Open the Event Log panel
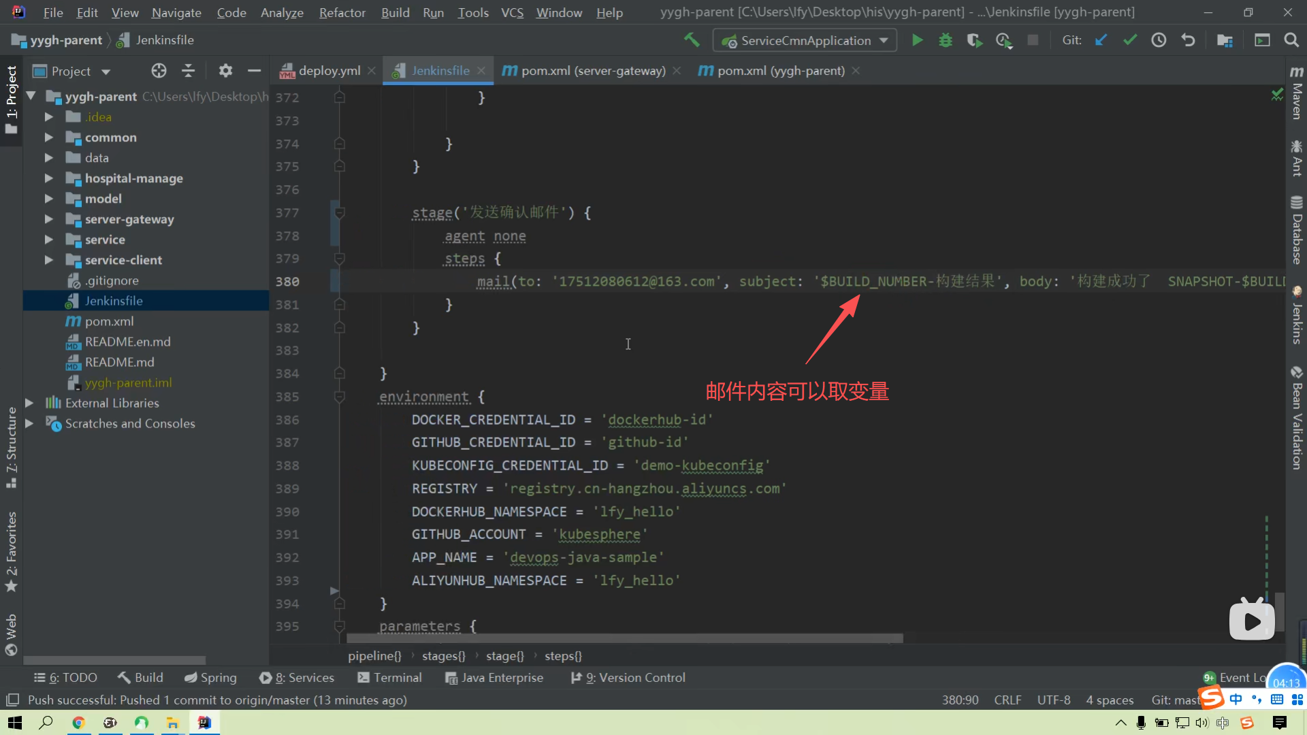1307x735 pixels. (1235, 678)
